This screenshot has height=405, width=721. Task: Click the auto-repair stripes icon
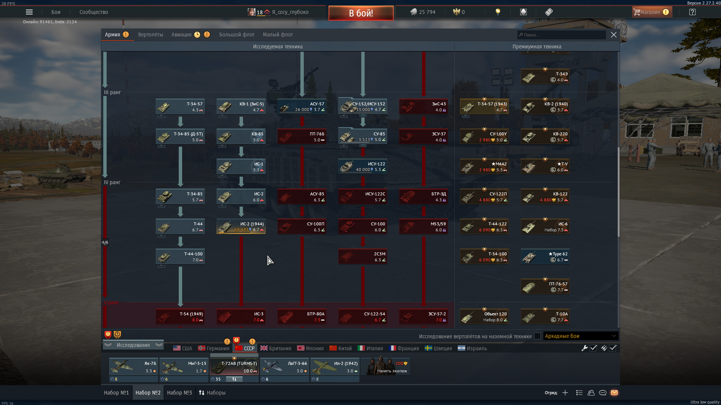pos(604,348)
